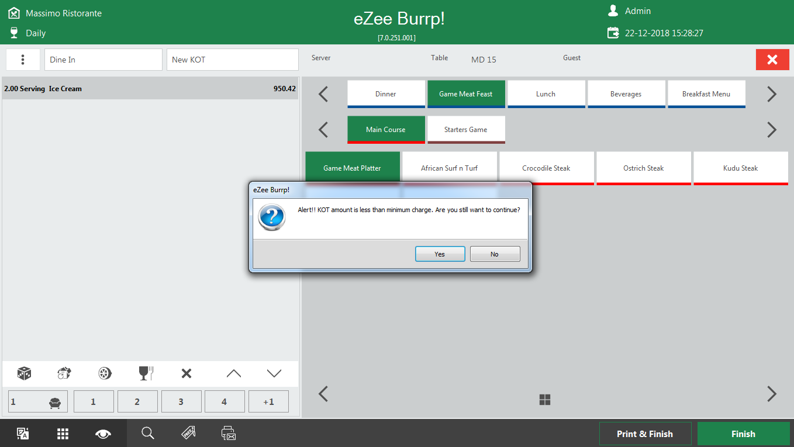
Task: Increase quantity with the +1 button
Action: tap(268, 402)
